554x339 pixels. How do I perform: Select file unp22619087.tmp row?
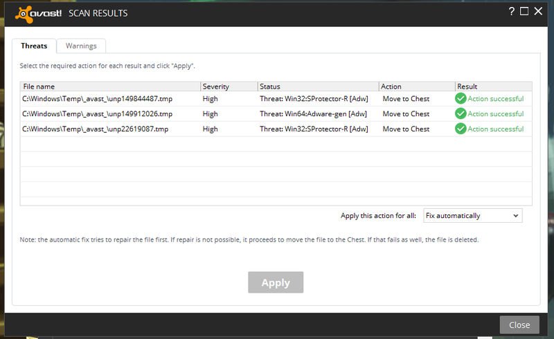[276, 129]
